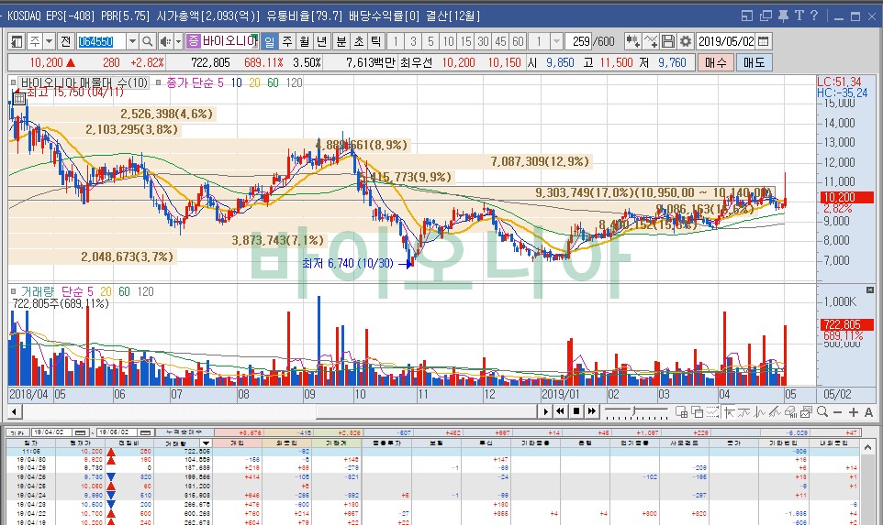Screen dimensions: 883x525
Task: Click the second date field spinner in table
Action: click(147, 432)
